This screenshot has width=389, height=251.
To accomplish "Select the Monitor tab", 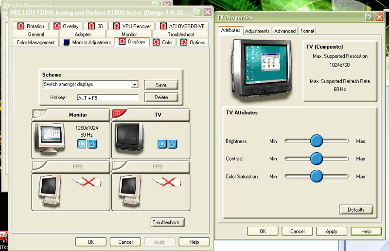I will [129, 34].
